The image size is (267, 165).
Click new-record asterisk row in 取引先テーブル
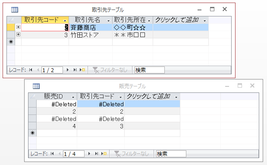coord(11,42)
